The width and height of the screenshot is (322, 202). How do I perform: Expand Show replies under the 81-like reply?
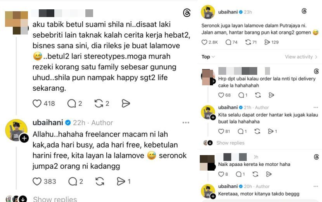pyautogui.click(x=230, y=143)
